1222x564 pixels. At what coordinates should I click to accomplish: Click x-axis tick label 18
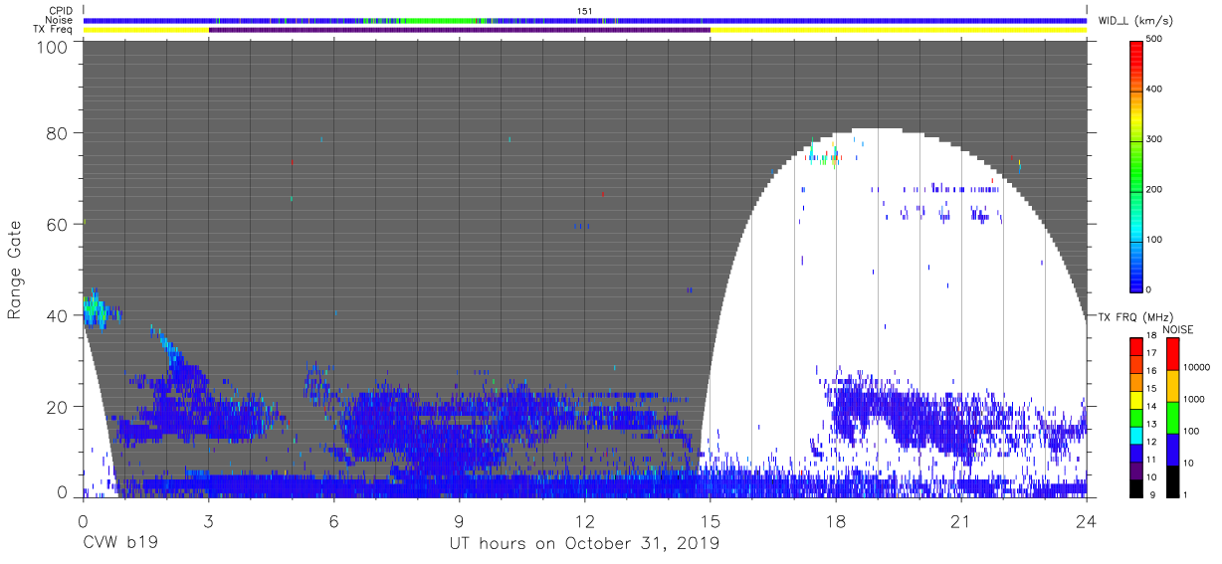(836, 520)
